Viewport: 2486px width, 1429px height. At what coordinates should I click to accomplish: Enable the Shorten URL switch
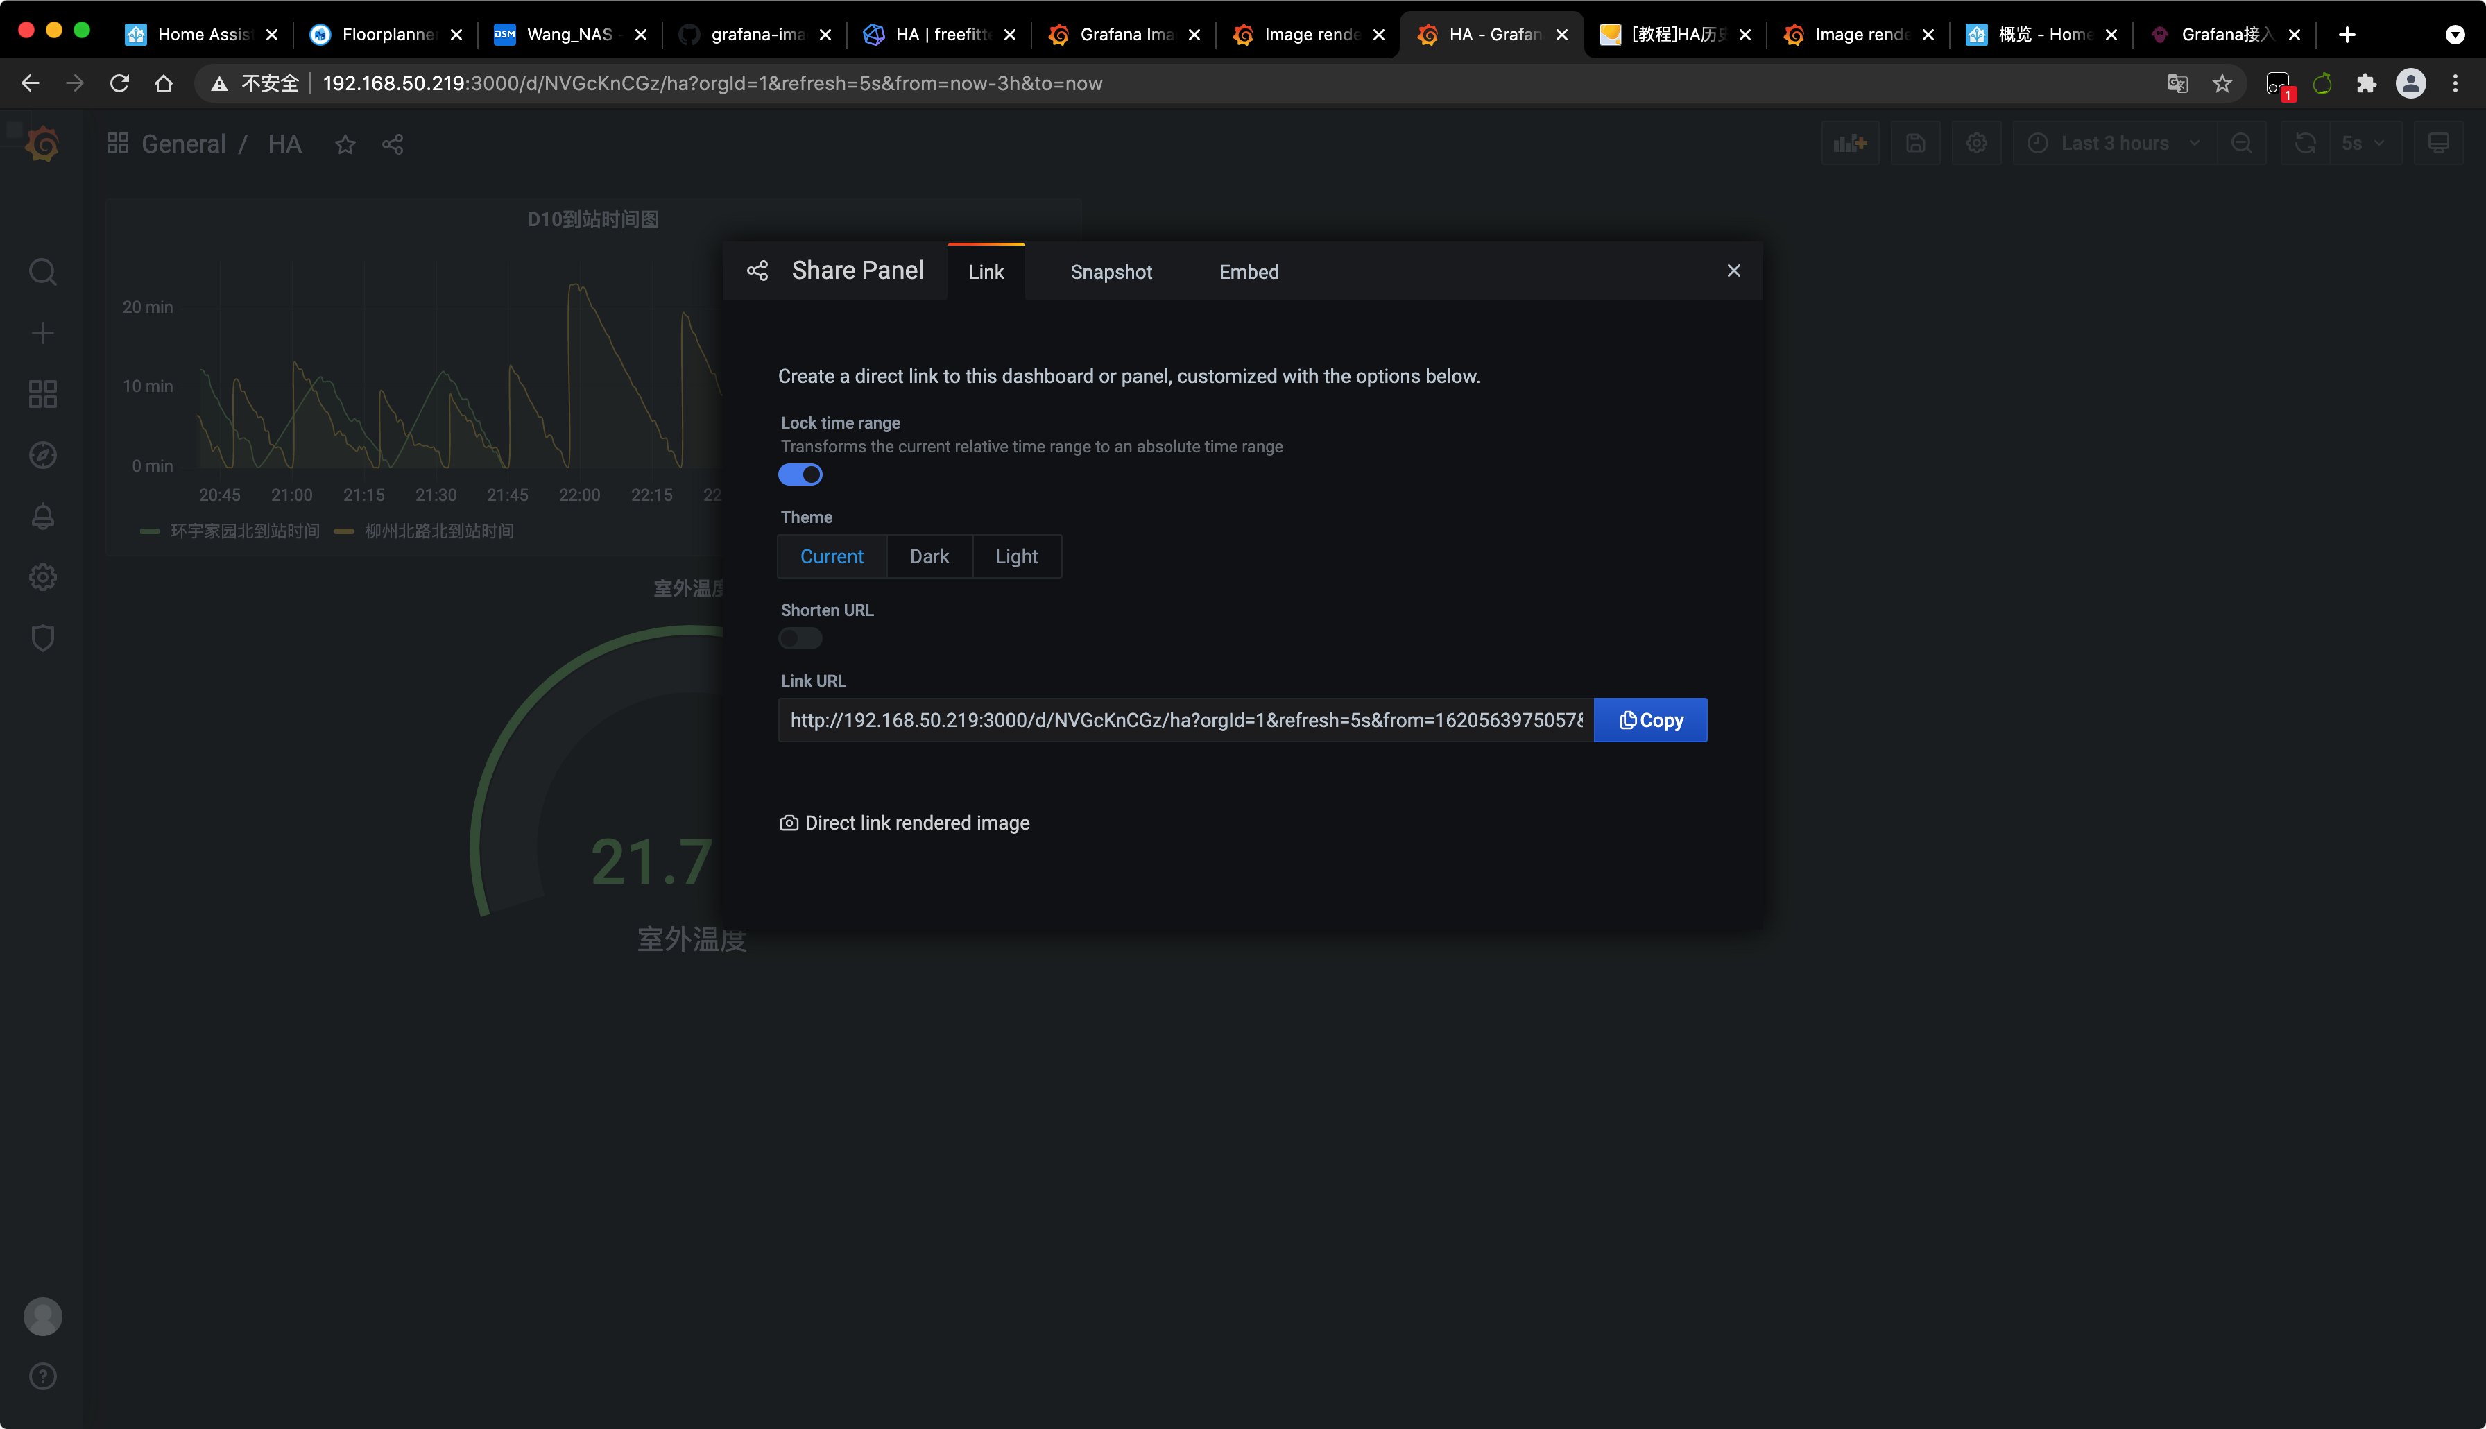800,639
